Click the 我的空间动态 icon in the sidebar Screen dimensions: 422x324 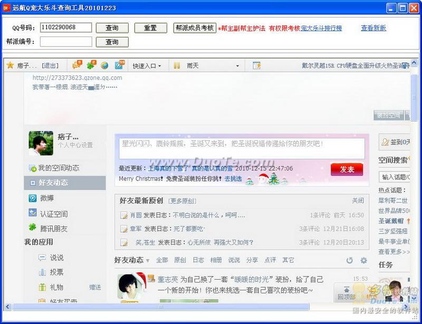click(x=32, y=168)
